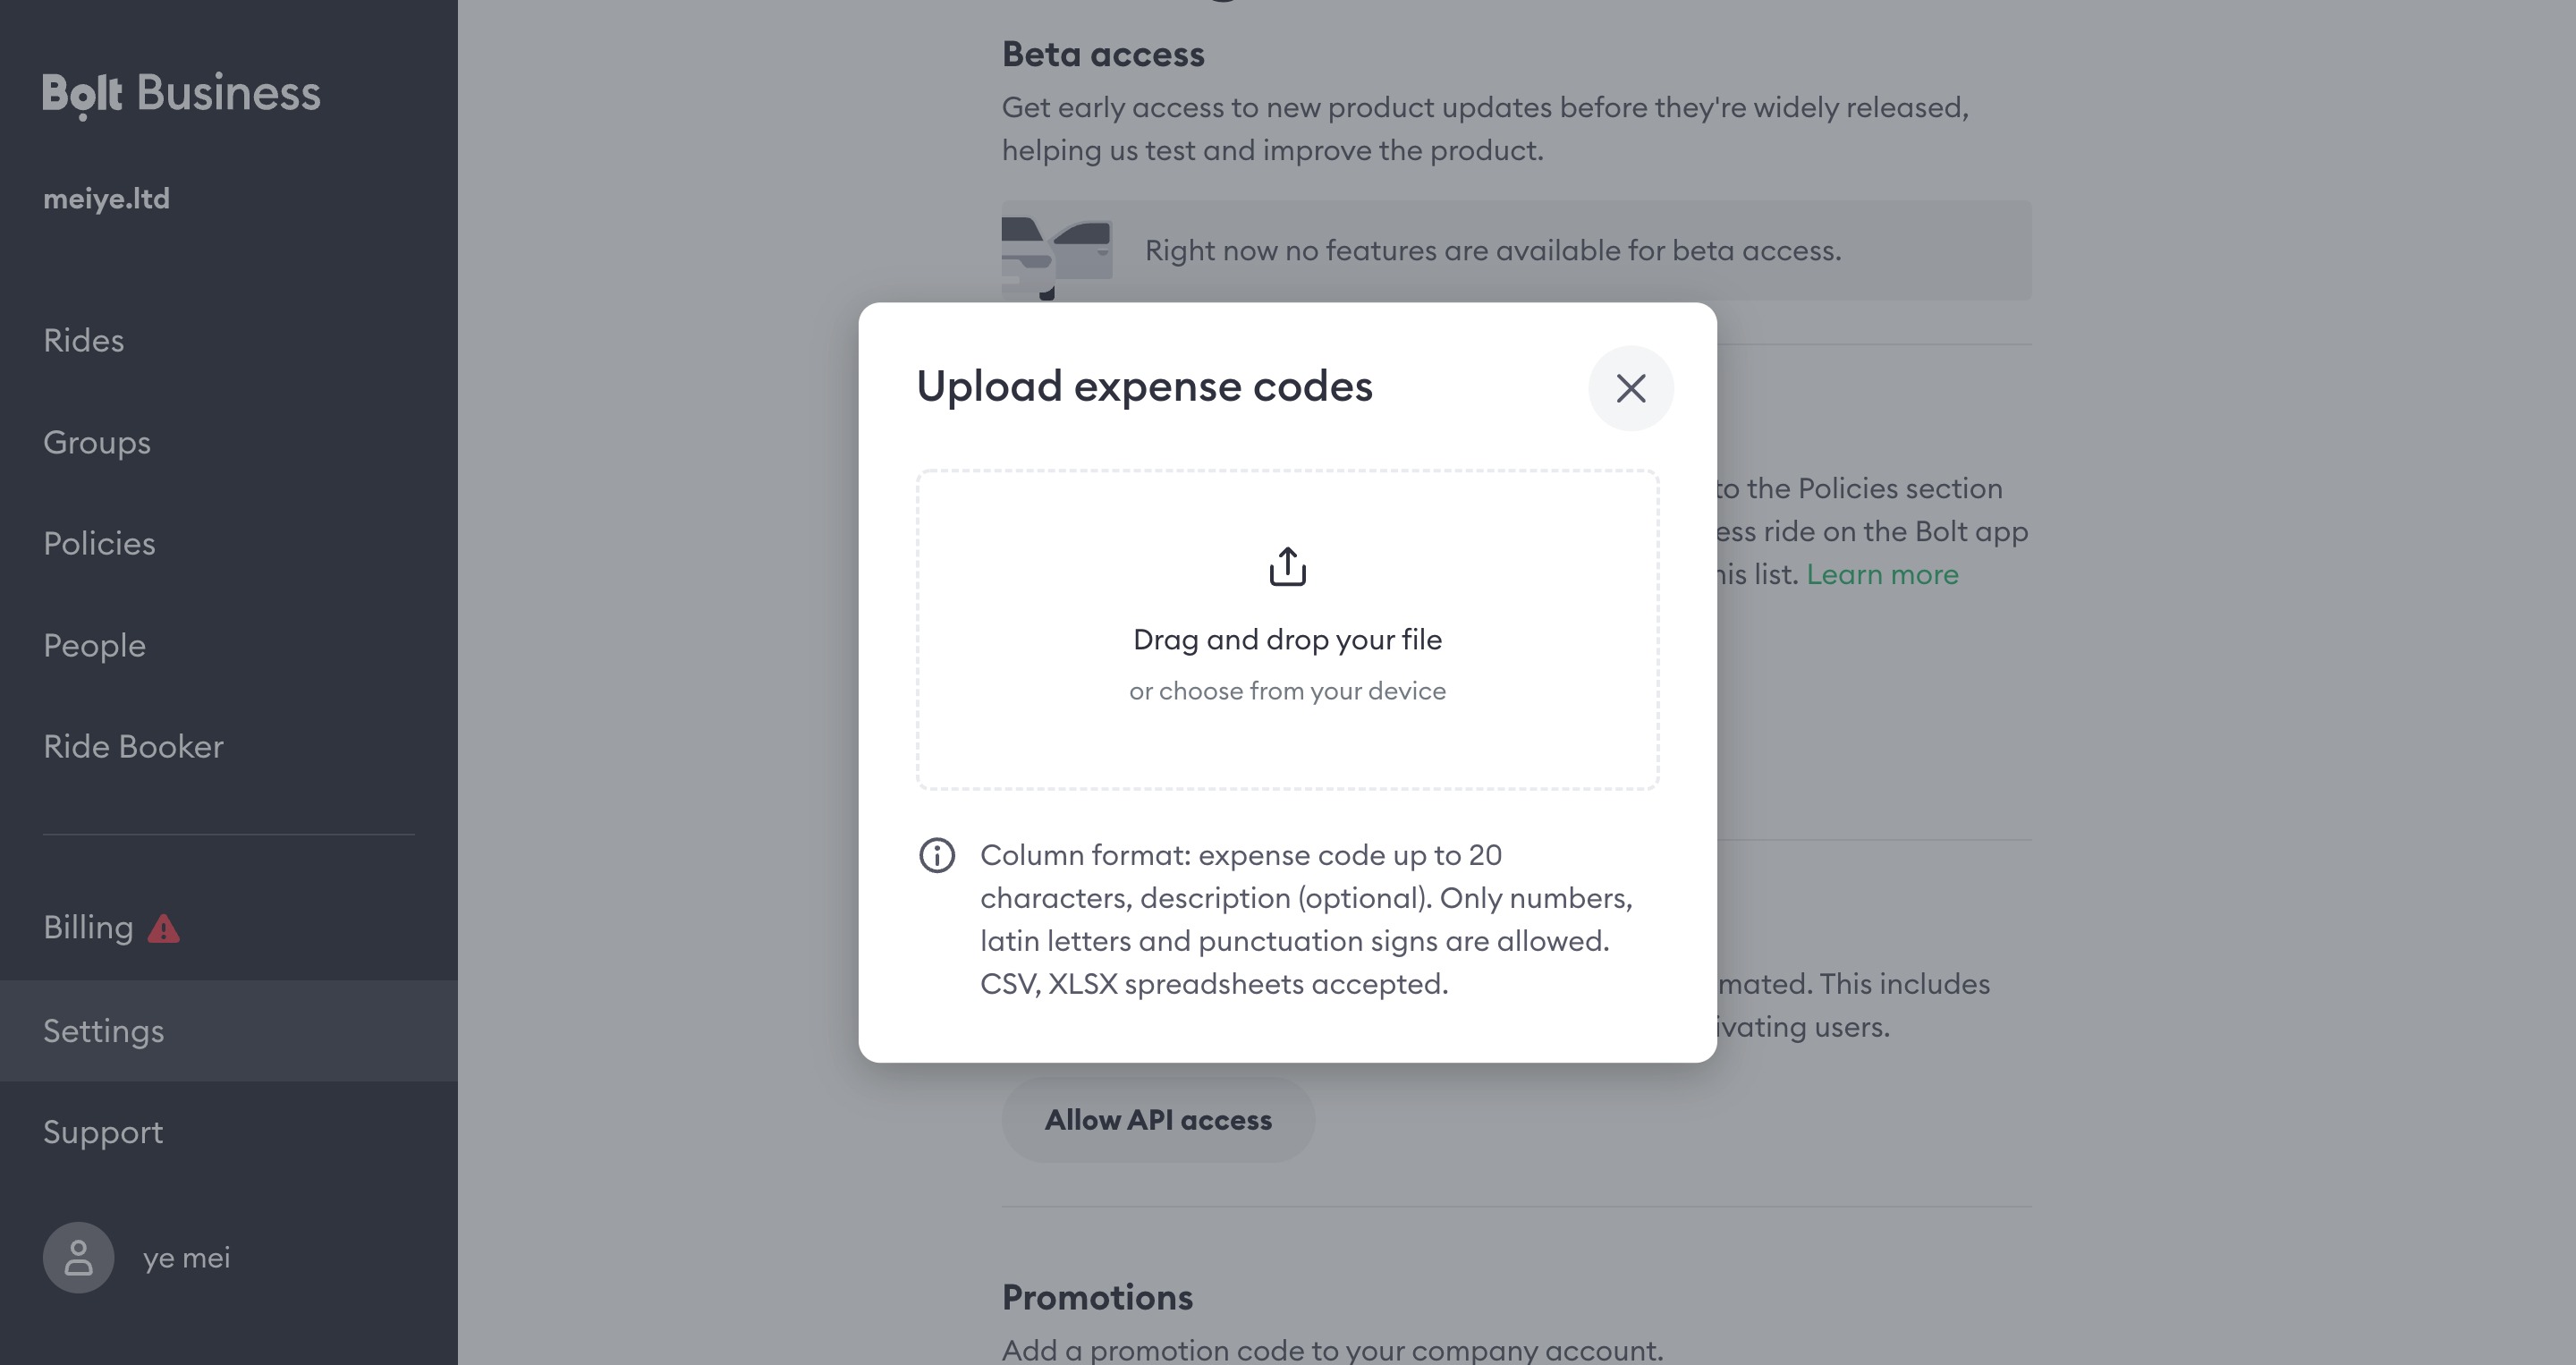
Task: Click the upload arrow icon in the drop zone
Action: tap(1287, 566)
